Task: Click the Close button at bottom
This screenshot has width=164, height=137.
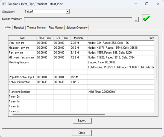Action: (x=82, y=133)
